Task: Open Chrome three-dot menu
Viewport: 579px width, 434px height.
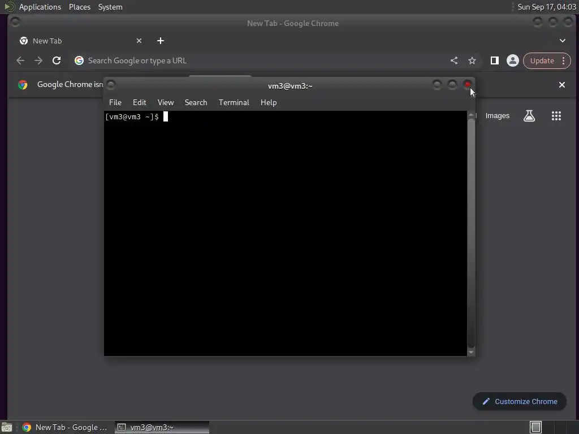Action: pos(564,60)
